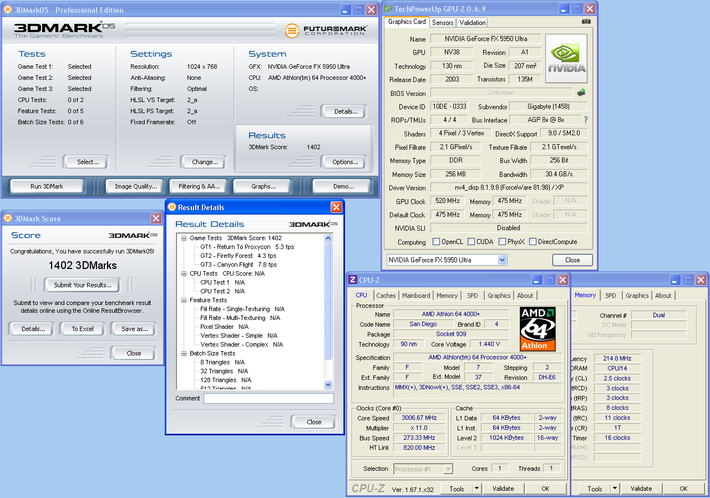Click OK in the CPU-Z CPU window
The image size is (710, 498).
545,489
